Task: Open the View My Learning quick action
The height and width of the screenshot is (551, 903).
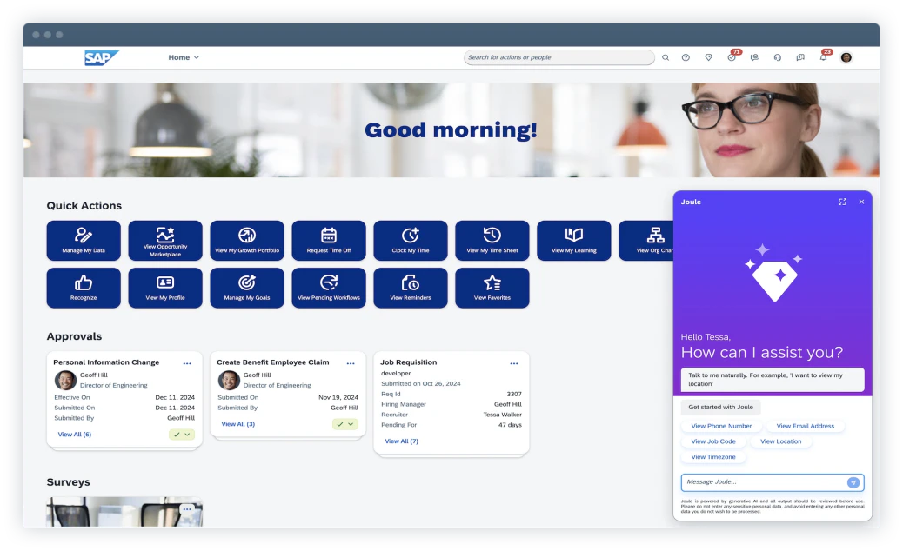Action: (573, 240)
